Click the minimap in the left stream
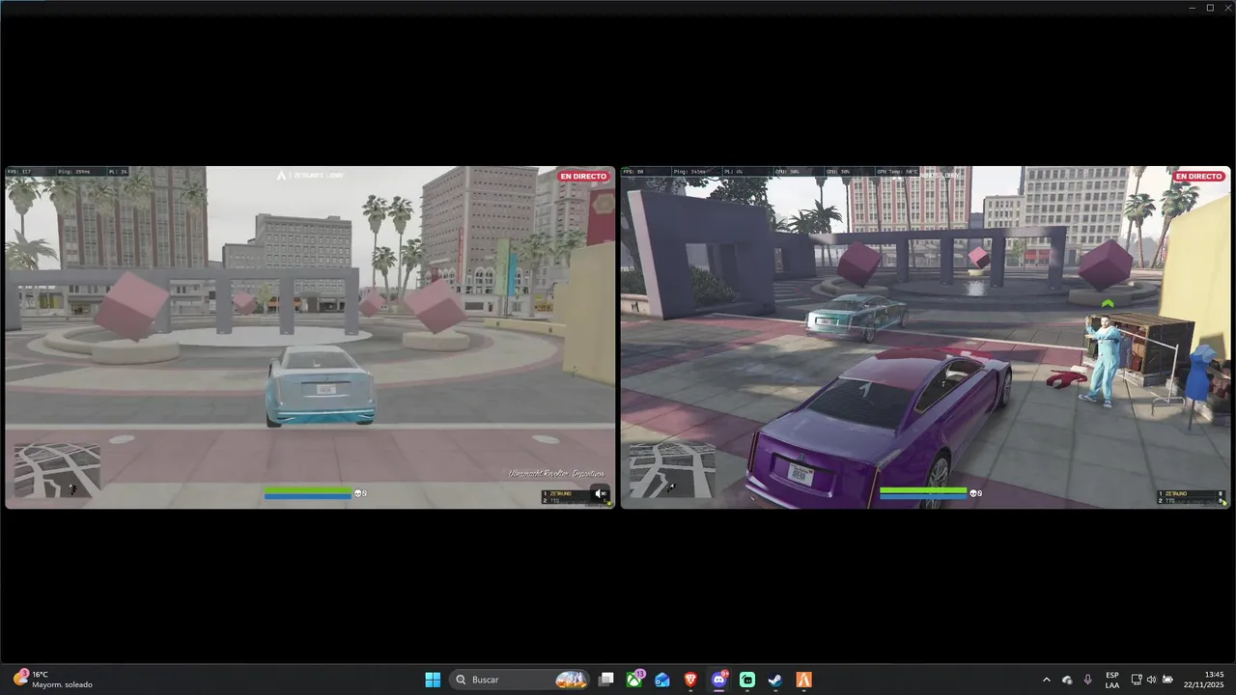Image resolution: width=1236 pixels, height=695 pixels. click(57, 470)
